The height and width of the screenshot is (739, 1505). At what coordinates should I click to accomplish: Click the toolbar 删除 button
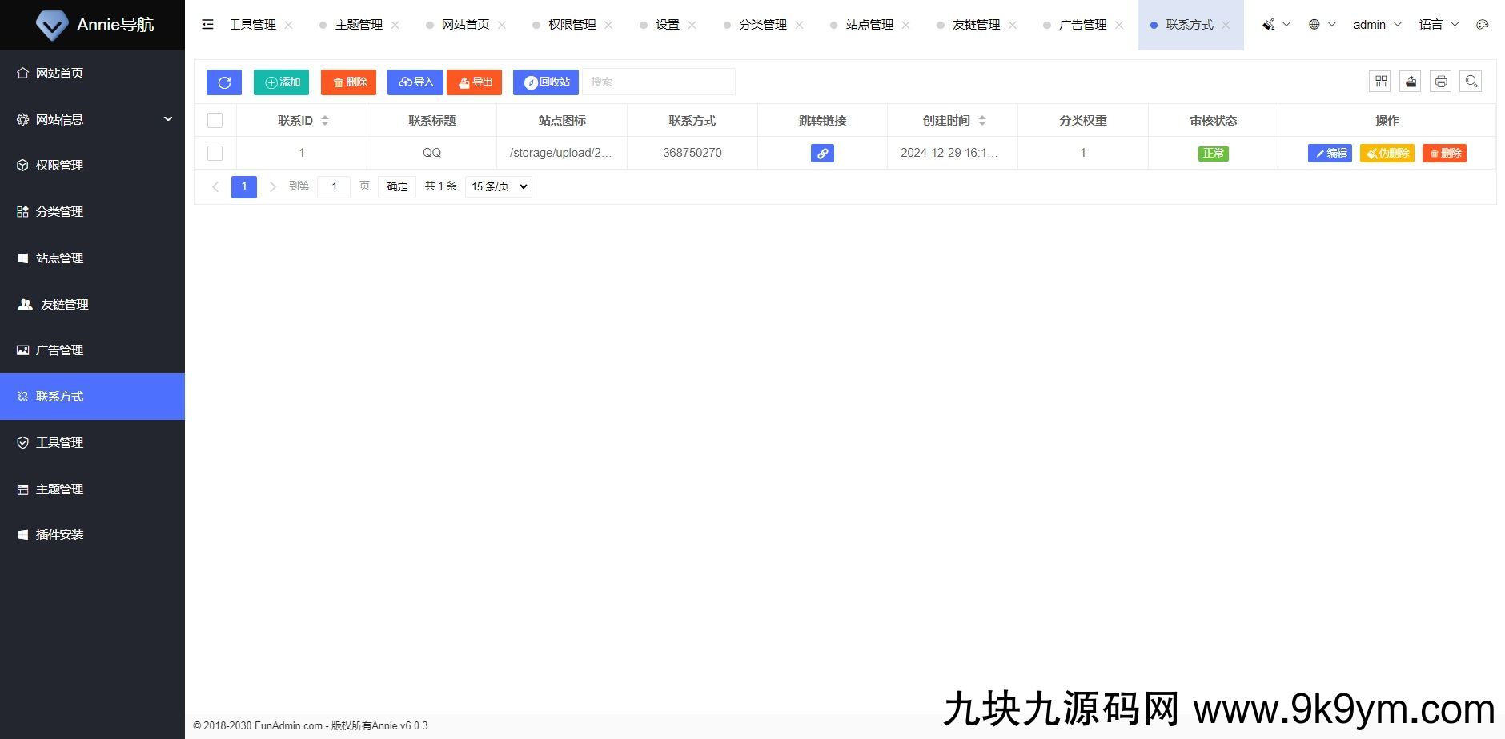click(348, 82)
